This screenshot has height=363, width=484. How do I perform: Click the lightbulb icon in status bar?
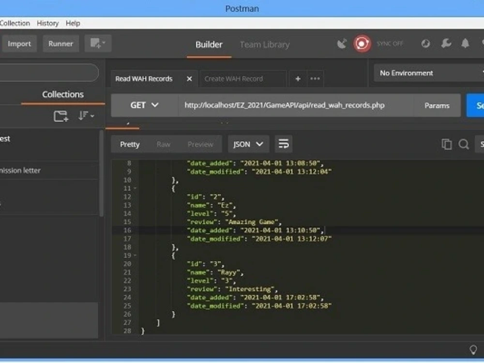[473, 350]
